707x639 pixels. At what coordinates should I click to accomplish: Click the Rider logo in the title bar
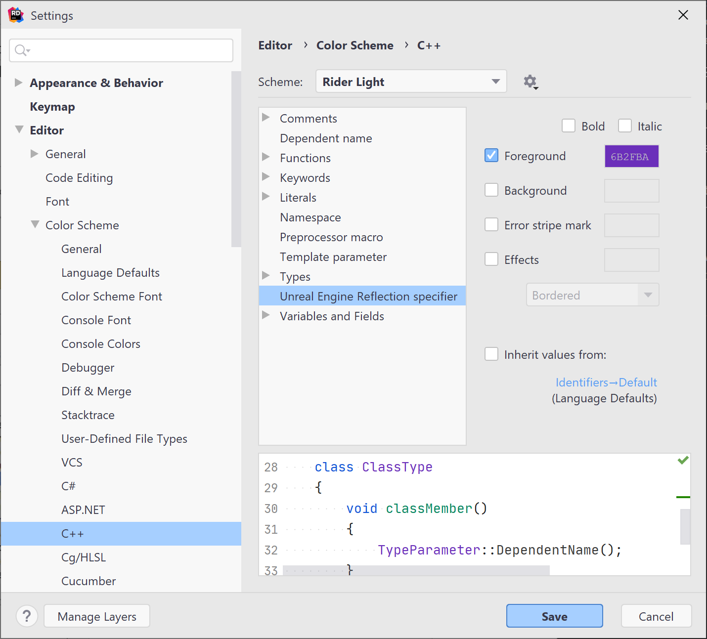tap(15, 15)
